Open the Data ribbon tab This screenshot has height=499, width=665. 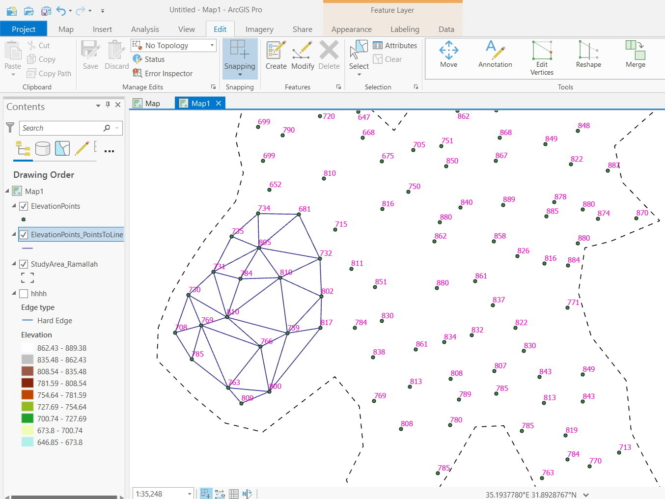point(446,29)
